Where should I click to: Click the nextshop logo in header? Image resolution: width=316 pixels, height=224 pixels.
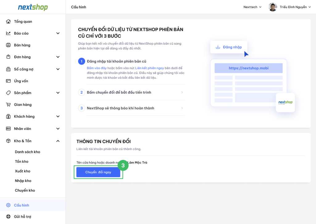(x=33, y=7)
